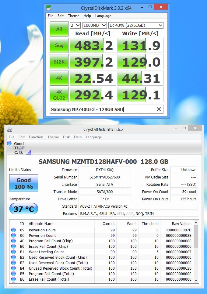Open Theme menu in CrystalDiskMark
Screen dimensions: 207x294
click(73, 16)
